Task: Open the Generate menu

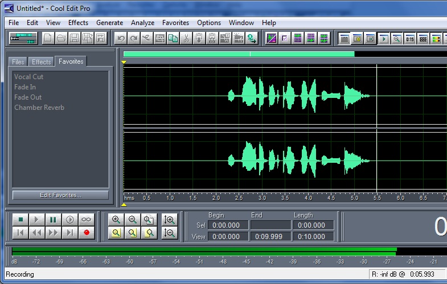Action: (x=109, y=23)
